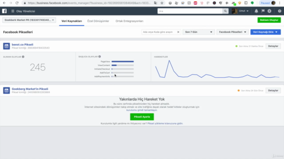Expand the Umut account menu
Screen dimensions: 284x159
(244, 11)
